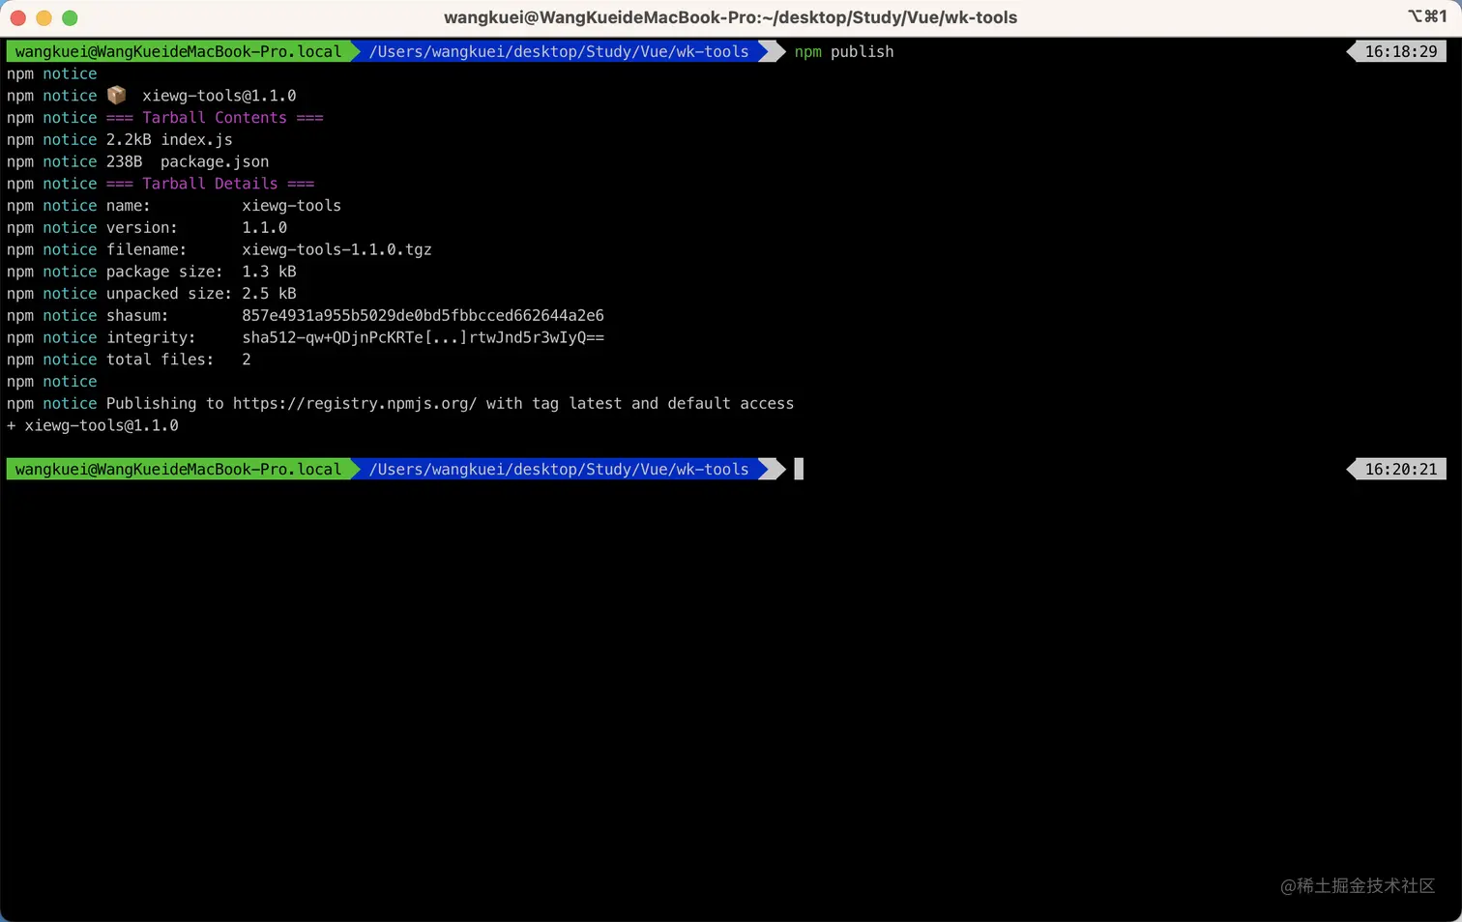Click the 'total files:' label

(x=160, y=360)
